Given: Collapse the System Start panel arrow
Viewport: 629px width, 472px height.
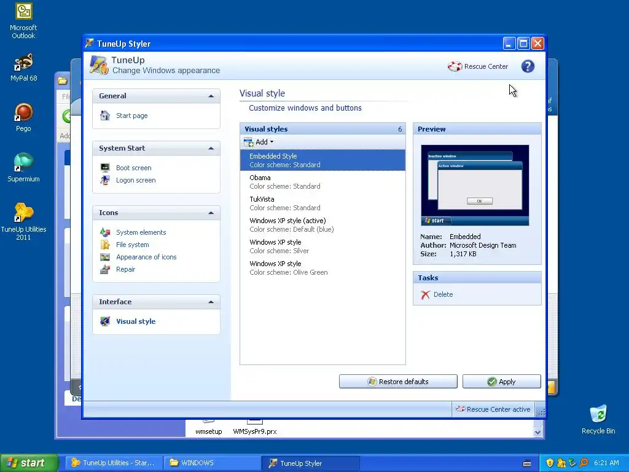Looking at the screenshot, I should [211, 148].
